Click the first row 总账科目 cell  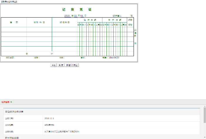tap(39, 30)
